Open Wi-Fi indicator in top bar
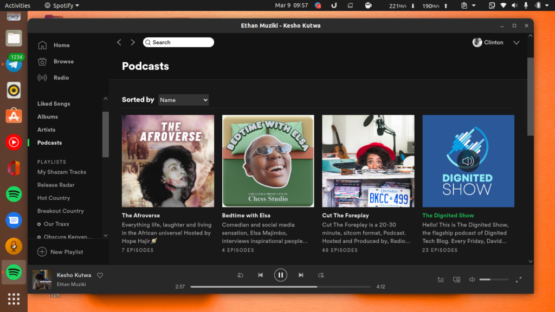The height and width of the screenshot is (312, 555). tap(504, 5)
